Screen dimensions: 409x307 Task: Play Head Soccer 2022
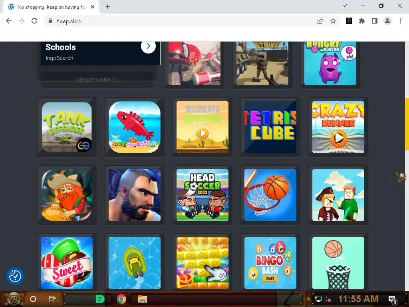click(203, 195)
